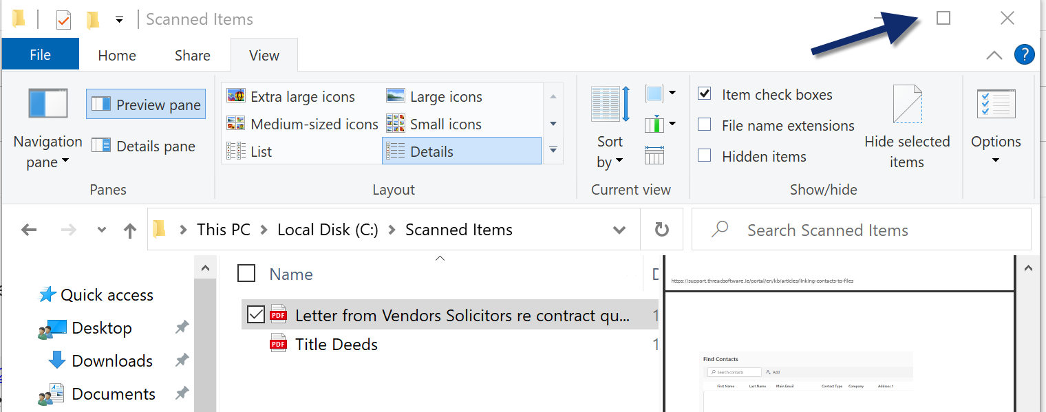Screen dimensions: 1046x412
Task: Switch to the Home ribbon tab
Action: point(117,56)
